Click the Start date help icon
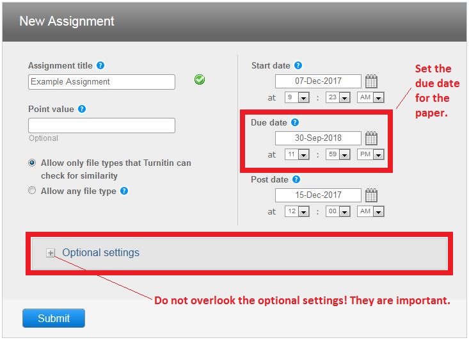The image size is (469, 340). click(x=298, y=65)
